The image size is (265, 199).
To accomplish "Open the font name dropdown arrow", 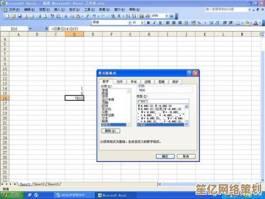I will [130, 23].
